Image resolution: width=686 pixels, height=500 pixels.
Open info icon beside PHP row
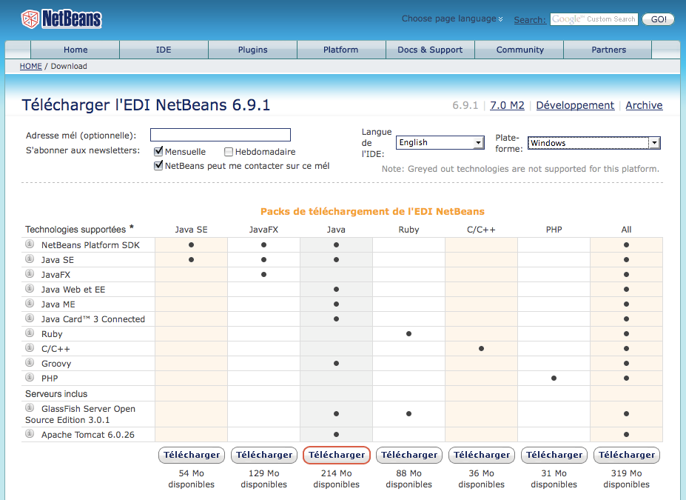30,378
